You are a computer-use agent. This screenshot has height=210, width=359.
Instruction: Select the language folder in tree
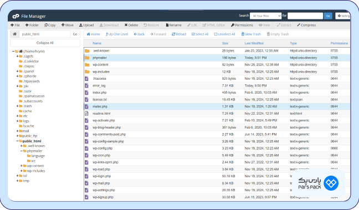[38, 156]
